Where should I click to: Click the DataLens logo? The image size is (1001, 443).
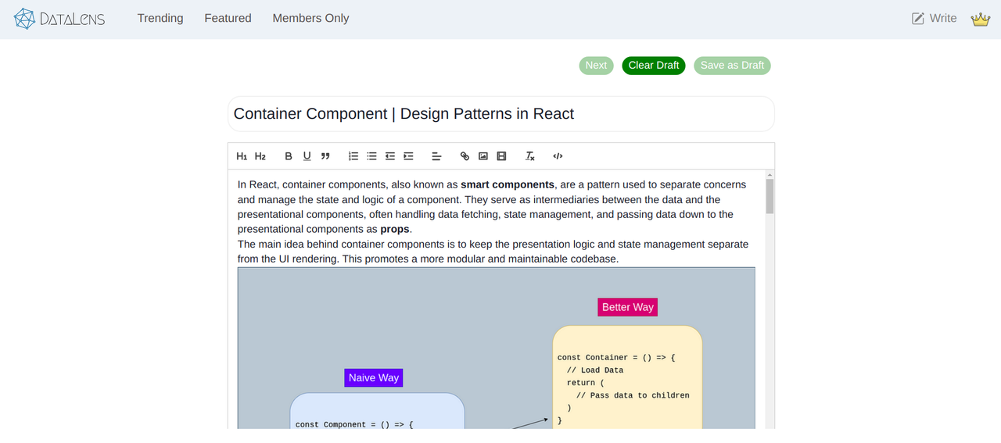59,19
